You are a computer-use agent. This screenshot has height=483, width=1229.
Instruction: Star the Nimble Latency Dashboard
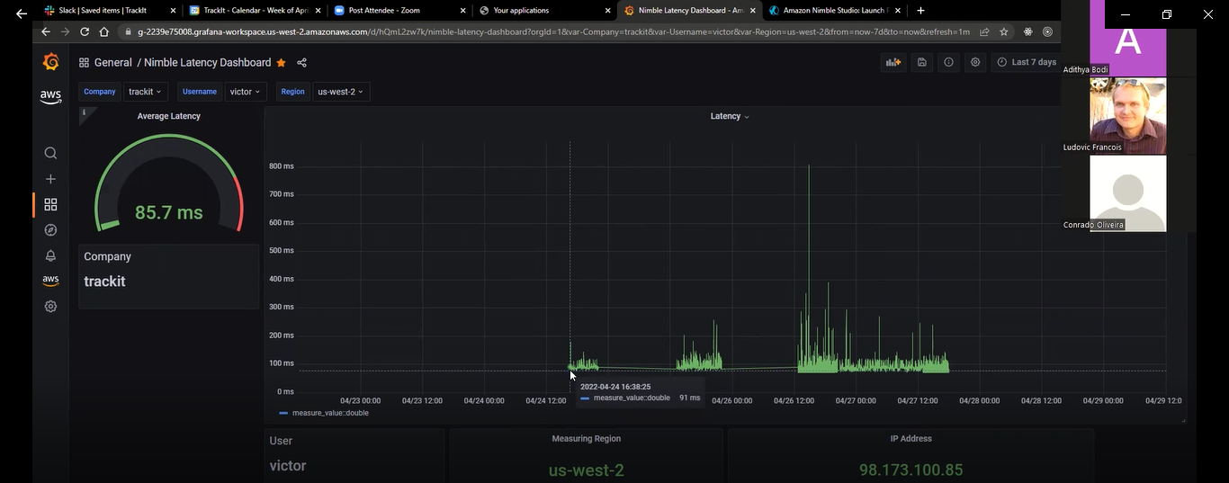pos(281,63)
